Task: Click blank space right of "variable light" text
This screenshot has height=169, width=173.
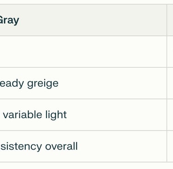Action: pyautogui.click(x=117, y=115)
